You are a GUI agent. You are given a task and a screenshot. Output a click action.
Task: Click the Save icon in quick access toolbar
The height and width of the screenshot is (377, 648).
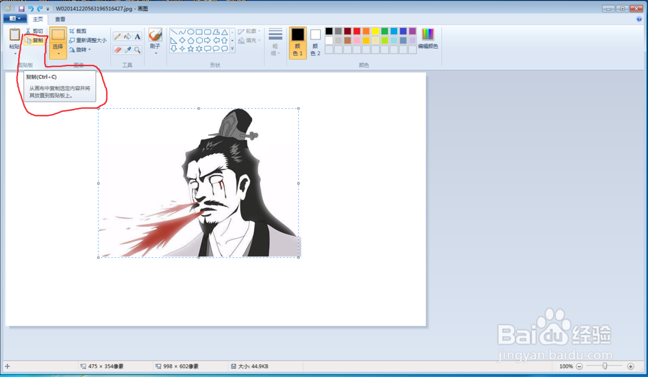21,8
